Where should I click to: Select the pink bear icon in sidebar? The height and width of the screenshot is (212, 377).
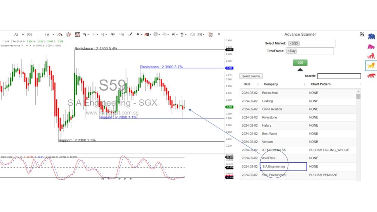371,46
